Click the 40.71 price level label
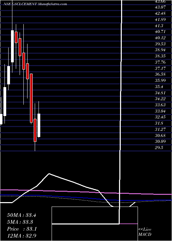The image size is (172, 241). click(160, 32)
